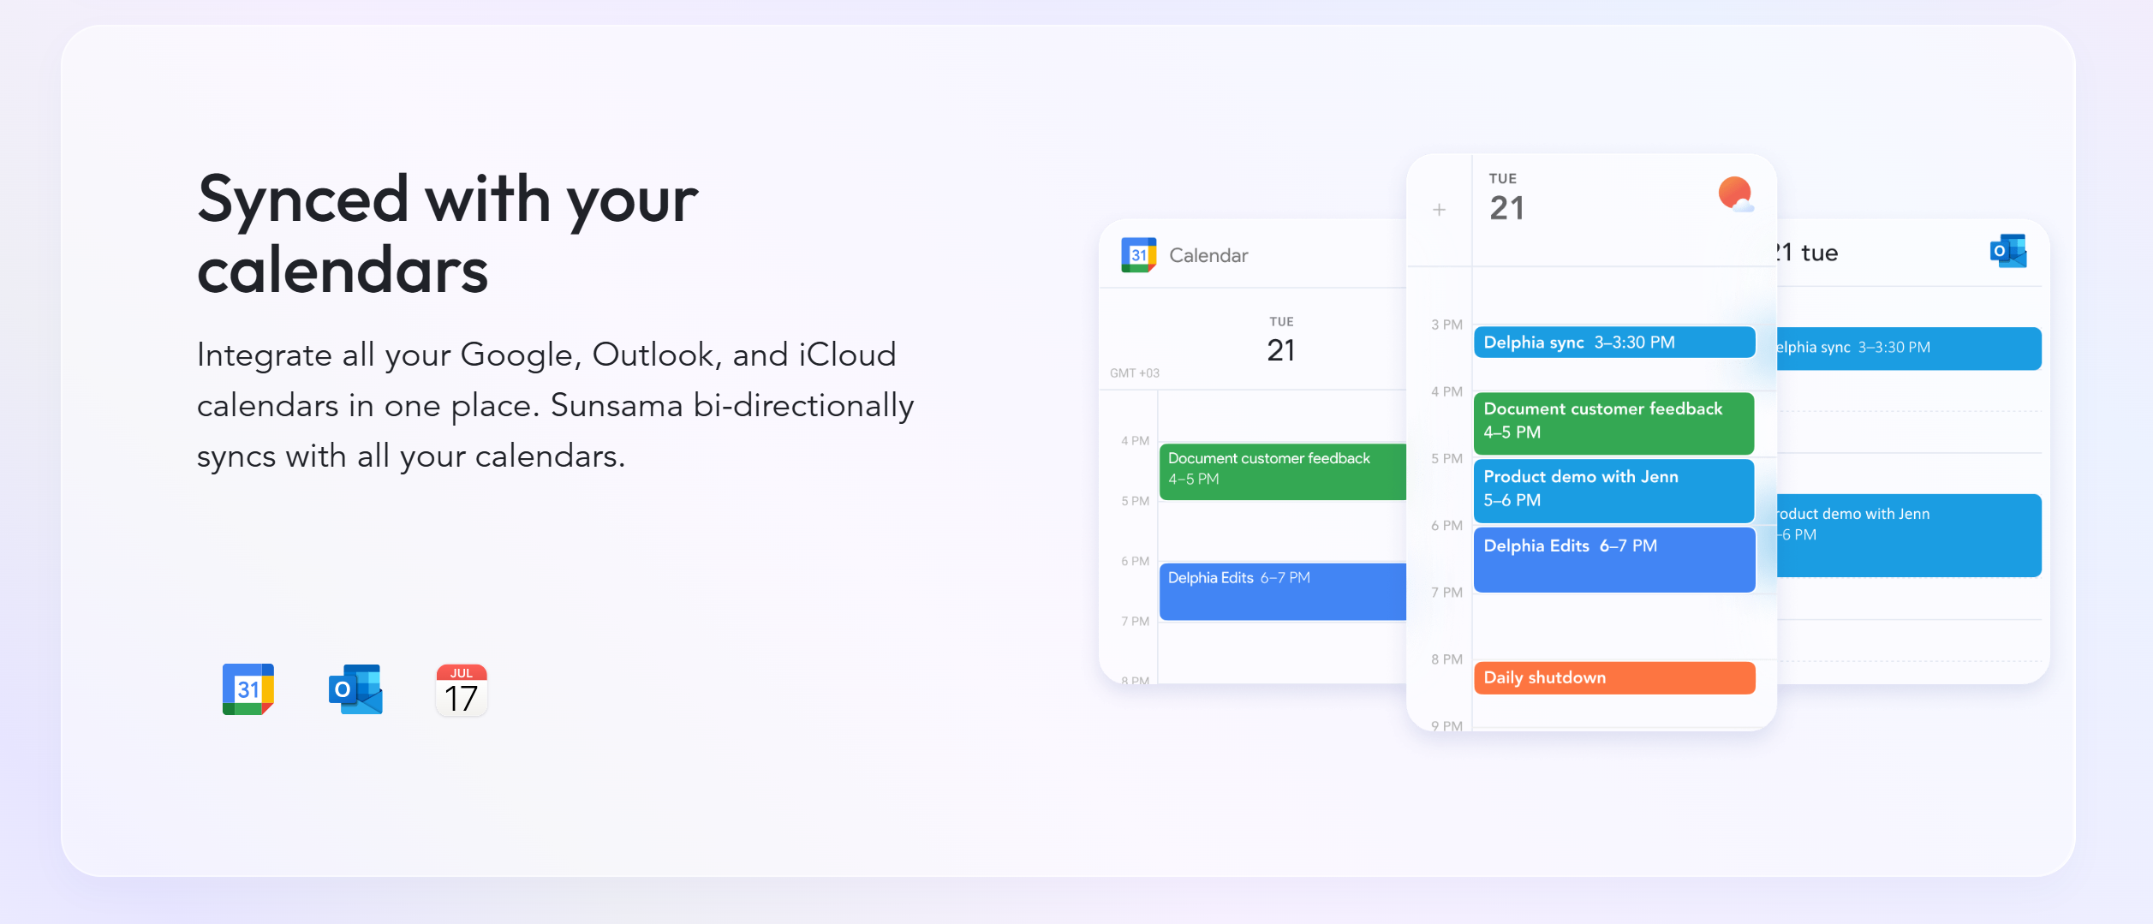
Task: Click the plus icon beside TUE 21
Action: click(x=1440, y=210)
